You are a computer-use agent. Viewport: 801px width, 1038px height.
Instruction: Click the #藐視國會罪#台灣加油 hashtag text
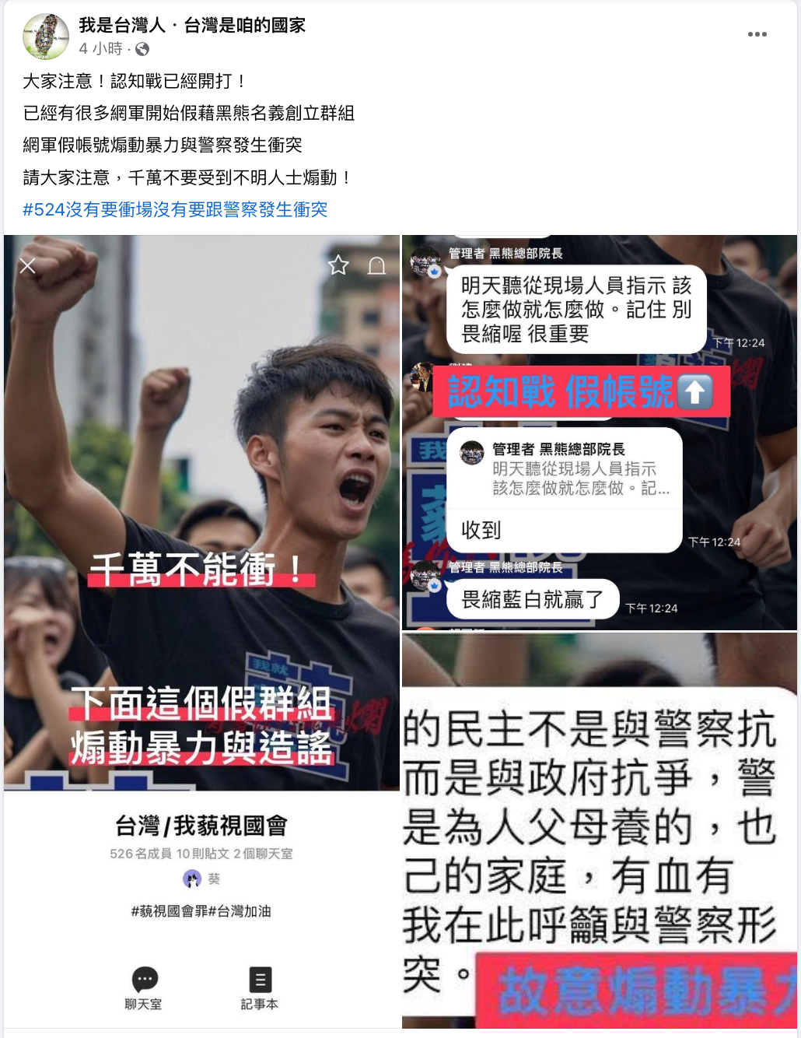[201, 911]
